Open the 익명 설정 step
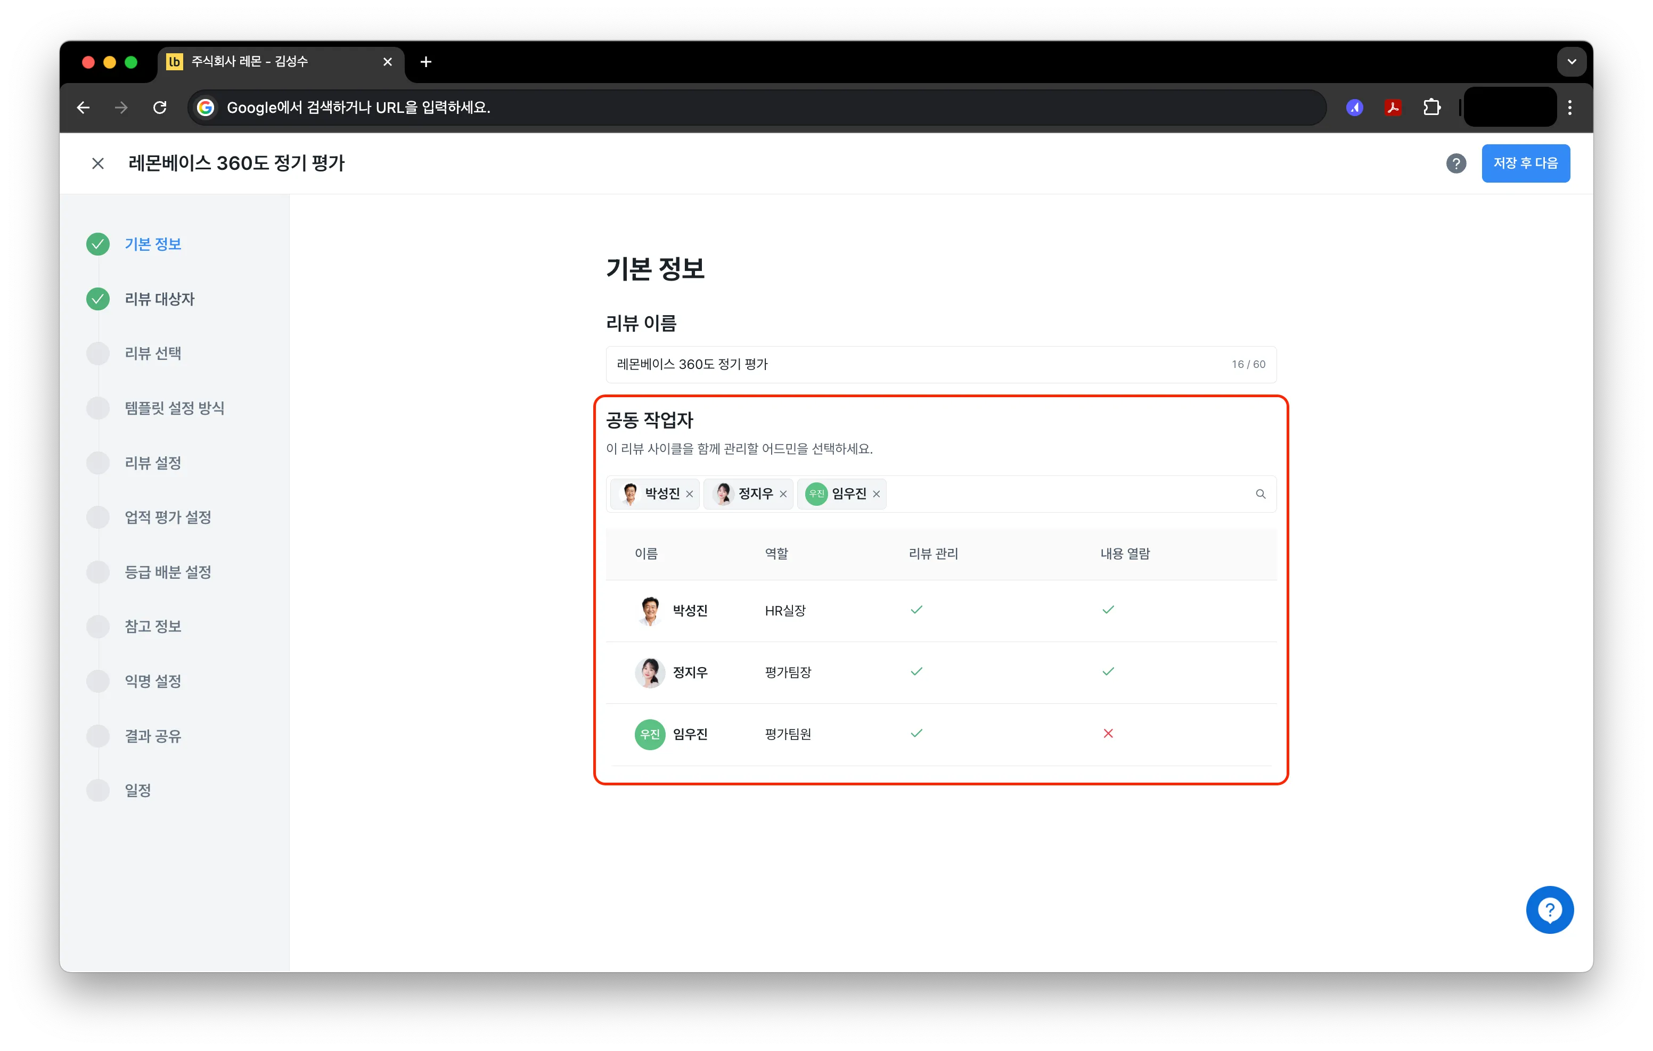Screen dimensions: 1653x1051 click(152, 681)
